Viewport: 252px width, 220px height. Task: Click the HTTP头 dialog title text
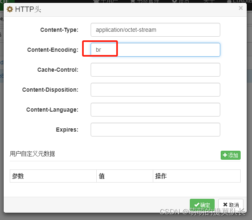[x=28, y=9]
